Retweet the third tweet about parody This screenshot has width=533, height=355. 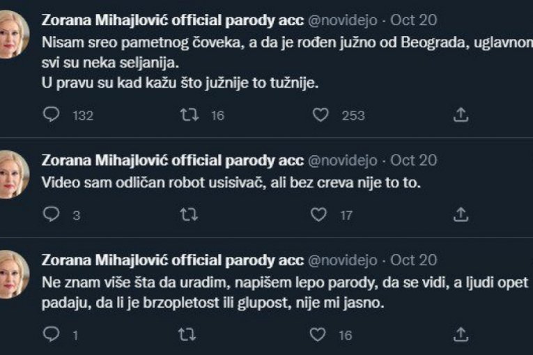click(x=187, y=335)
